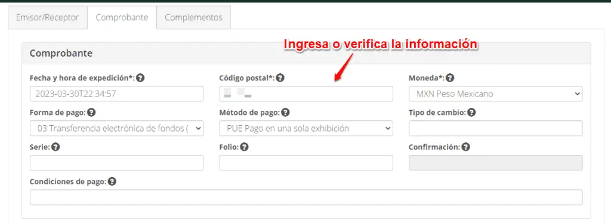The image size is (611, 224).
Task: Click into the Serie input field
Action: (x=116, y=163)
